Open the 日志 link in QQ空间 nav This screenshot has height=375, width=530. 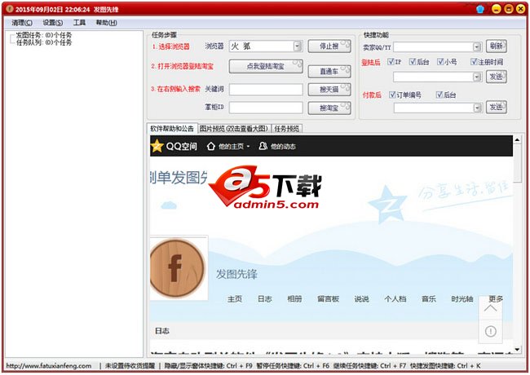point(265,298)
